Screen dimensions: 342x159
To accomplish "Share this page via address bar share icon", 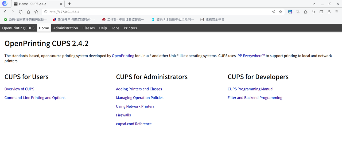I will pos(273,12).
